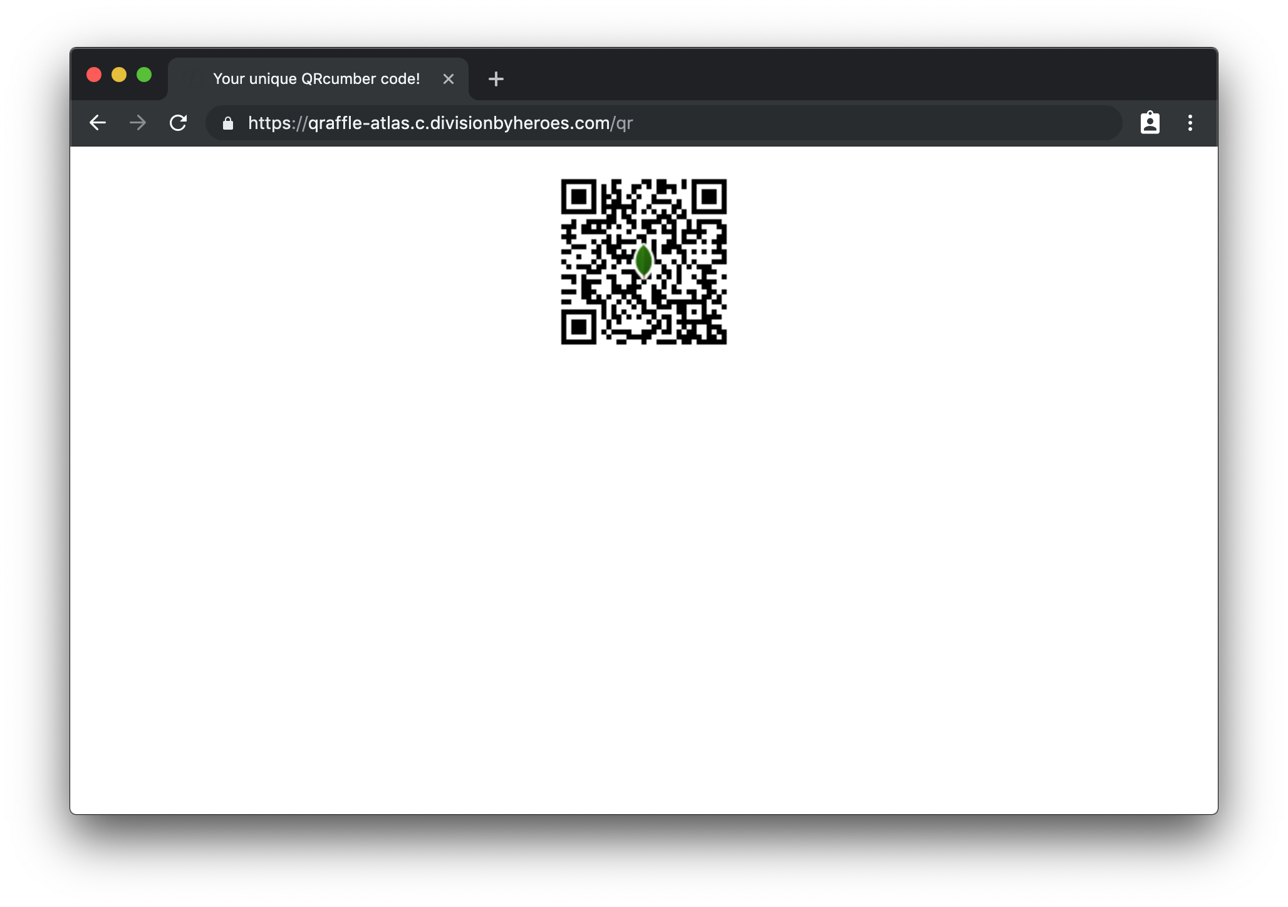
Task: Click the padlock site security icon
Action: coord(228,123)
